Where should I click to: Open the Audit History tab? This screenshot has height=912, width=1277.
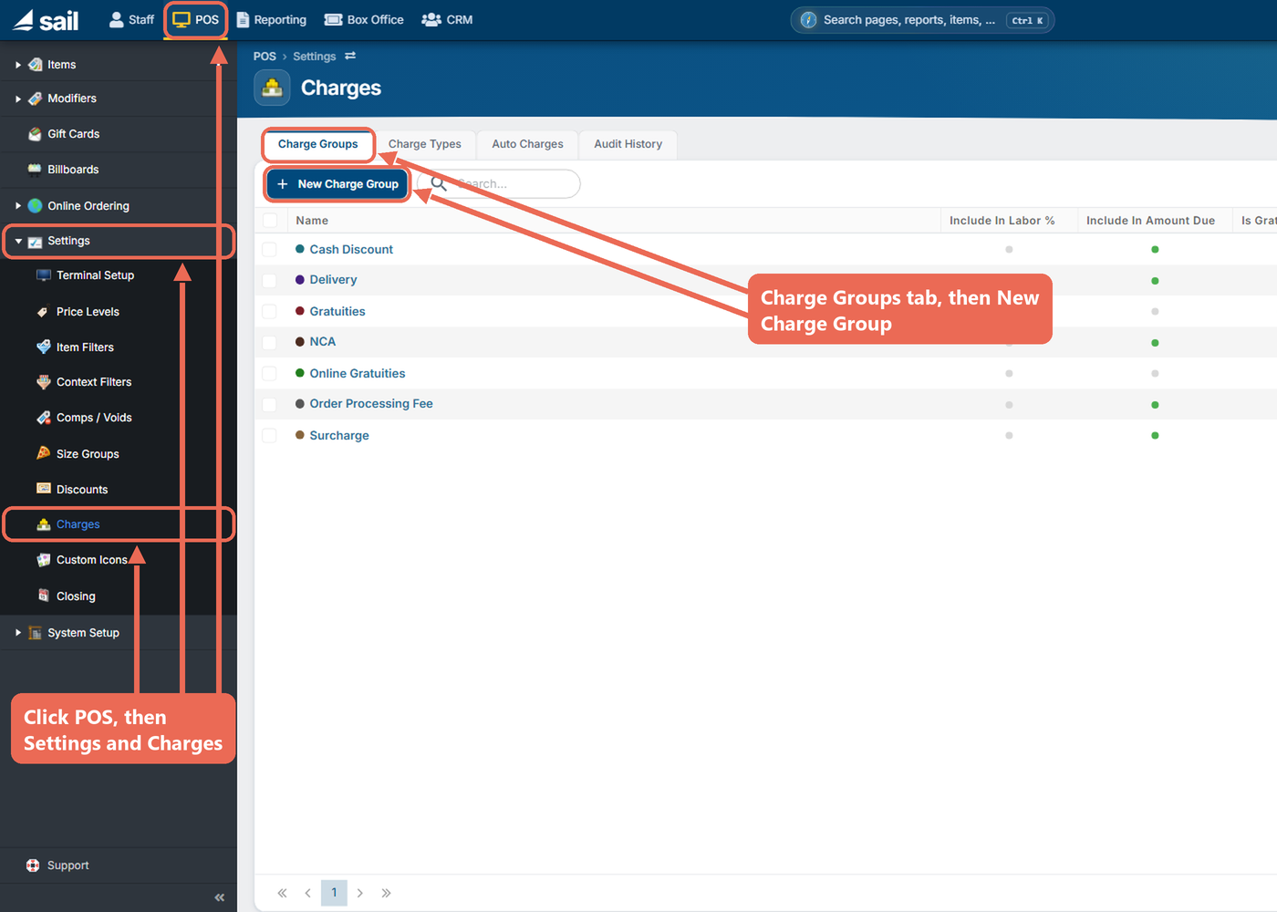pyautogui.click(x=628, y=144)
